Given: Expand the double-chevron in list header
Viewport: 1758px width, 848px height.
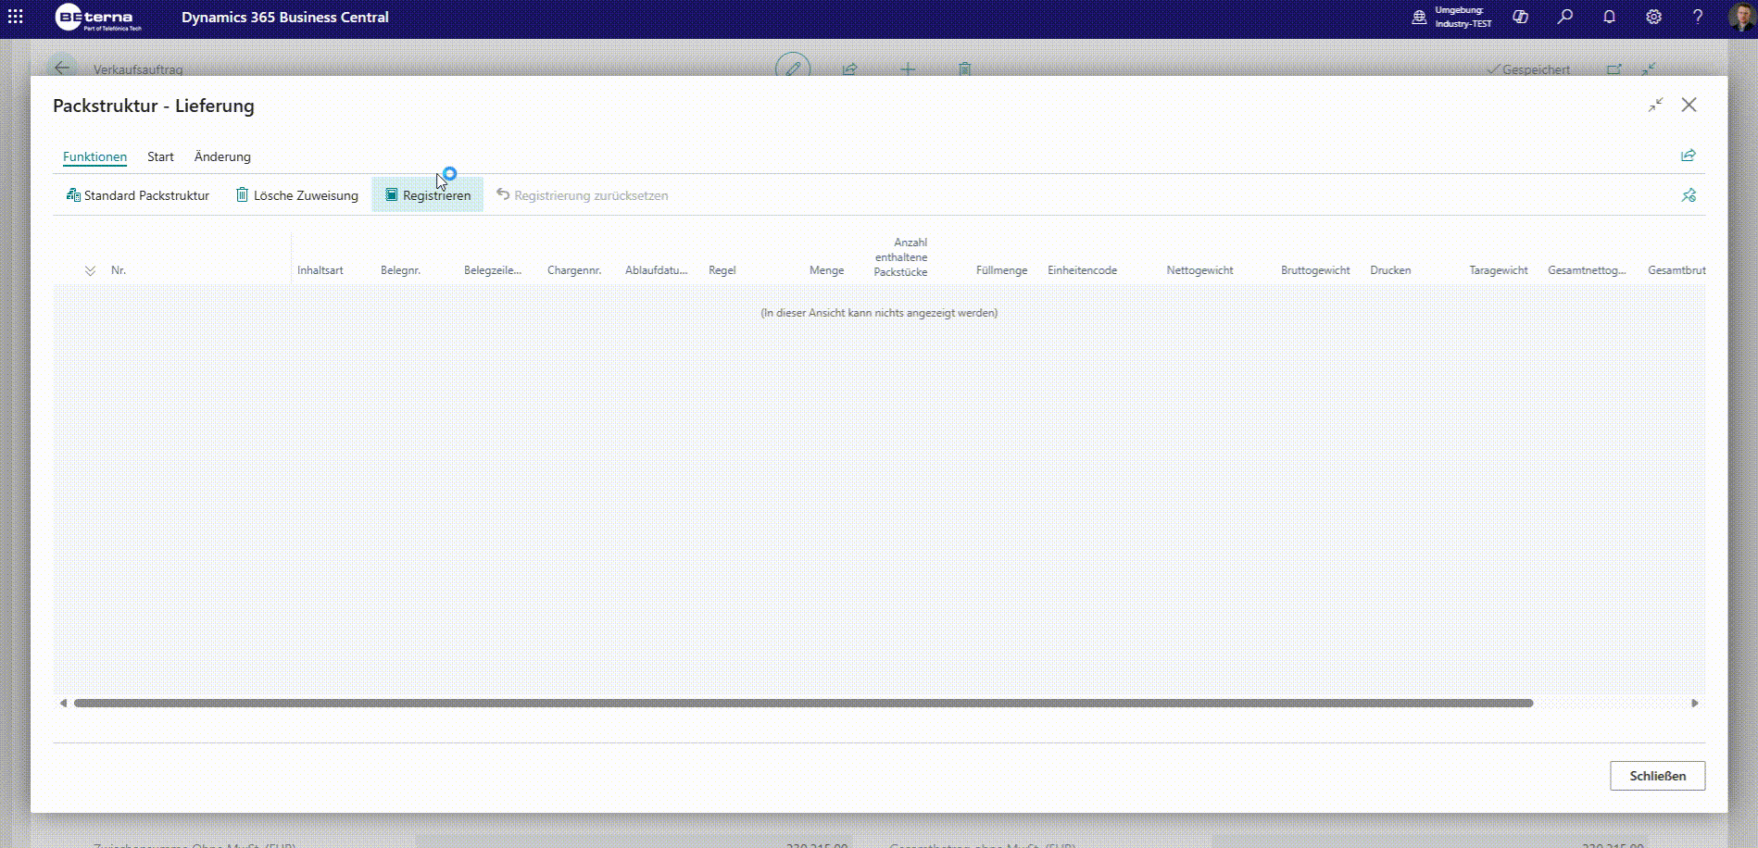Looking at the screenshot, I should point(90,270).
